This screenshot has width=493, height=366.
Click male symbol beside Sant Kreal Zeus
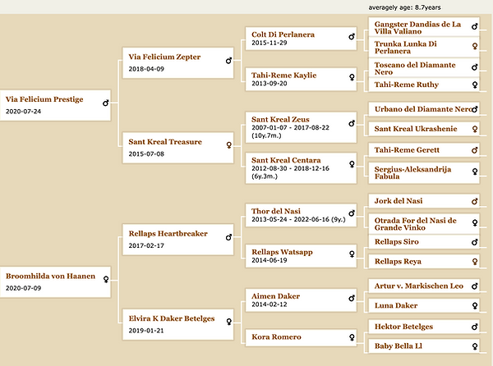pyautogui.click(x=352, y=125)
